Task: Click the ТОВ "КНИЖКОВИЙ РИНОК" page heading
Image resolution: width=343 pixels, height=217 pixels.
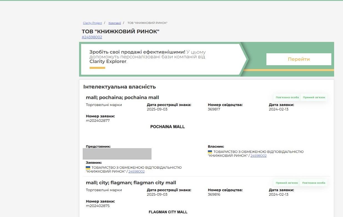Action: (121, 31)
